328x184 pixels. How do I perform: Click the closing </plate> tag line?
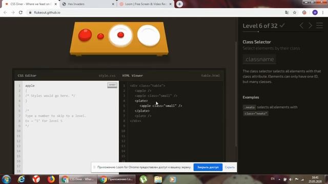[142, 111]
